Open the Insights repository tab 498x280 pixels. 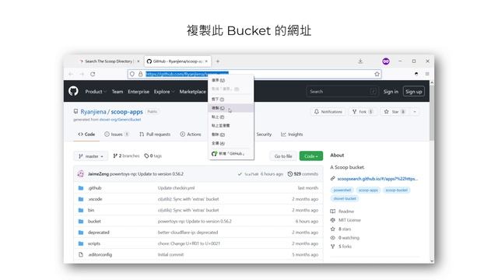(x=292, y=135)
